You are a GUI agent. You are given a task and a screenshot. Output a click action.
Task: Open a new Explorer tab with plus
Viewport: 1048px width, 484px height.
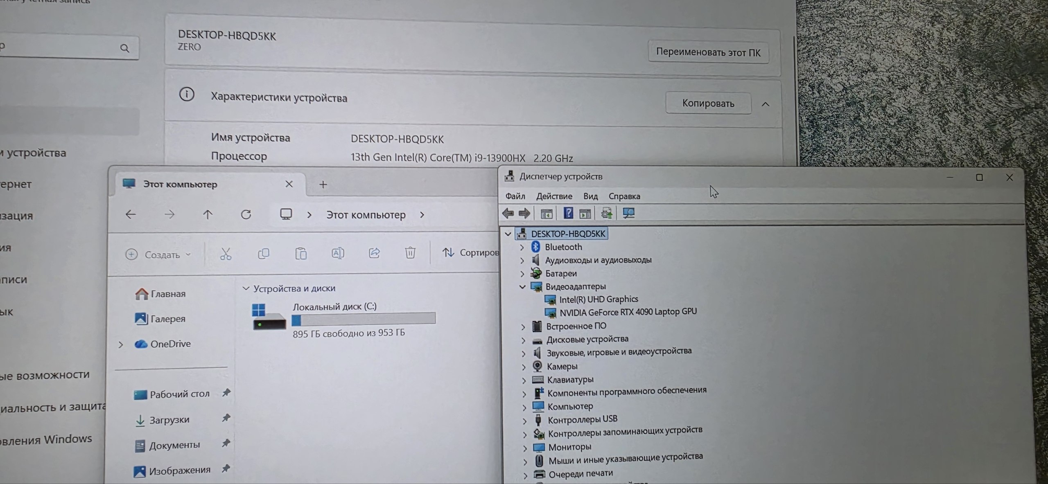click(x=323, y=185)
